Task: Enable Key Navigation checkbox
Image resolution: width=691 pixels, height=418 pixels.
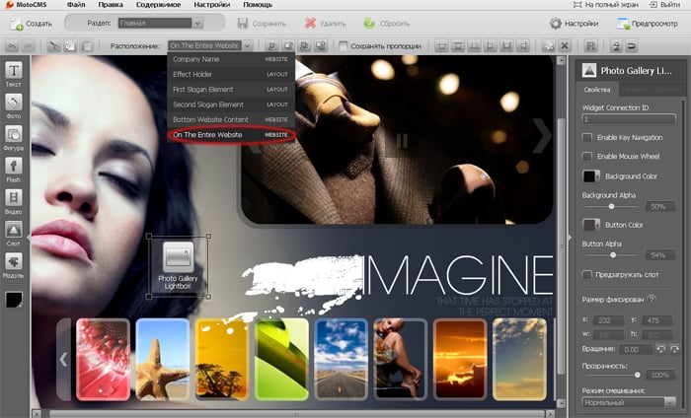Action: [588, 137]
